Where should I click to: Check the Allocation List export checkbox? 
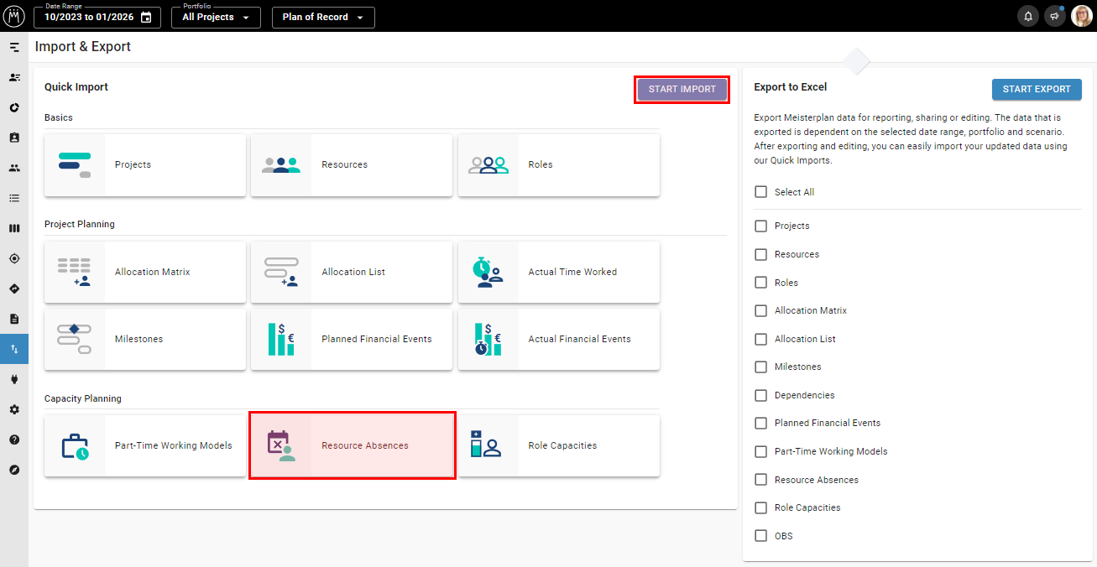click(x=761, y=339)
